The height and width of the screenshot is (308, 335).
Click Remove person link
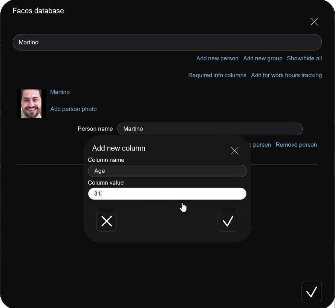(296, 145)
